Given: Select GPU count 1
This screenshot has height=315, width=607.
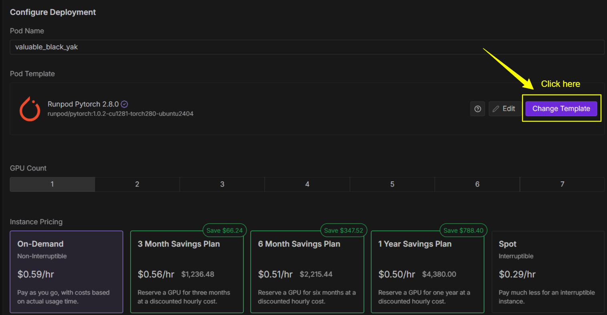Looking at the screenshot, I should pyautogui.click(x=52, y=185).
